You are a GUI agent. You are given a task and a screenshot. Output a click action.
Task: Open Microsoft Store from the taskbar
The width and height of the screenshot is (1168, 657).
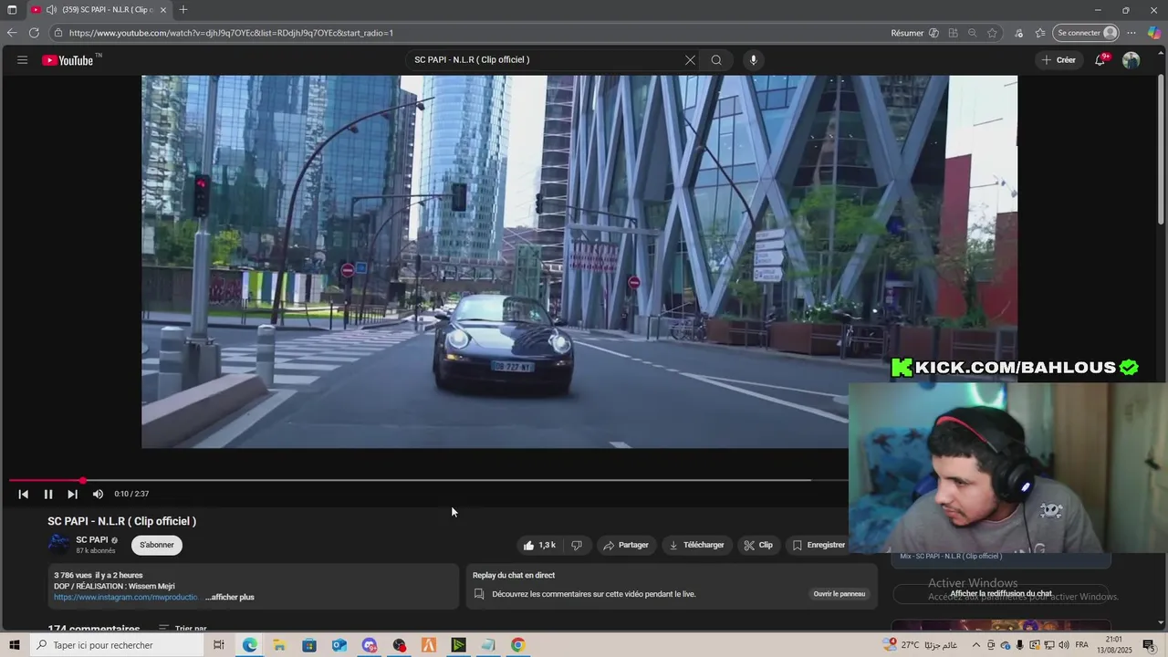point(309,645)
